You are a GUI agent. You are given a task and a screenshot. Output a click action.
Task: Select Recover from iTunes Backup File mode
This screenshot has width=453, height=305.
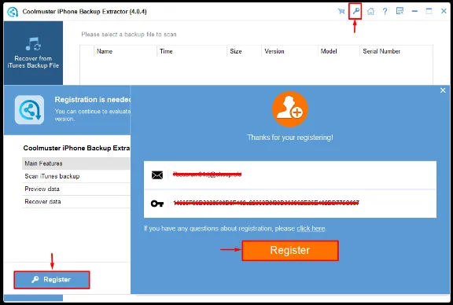33,53
